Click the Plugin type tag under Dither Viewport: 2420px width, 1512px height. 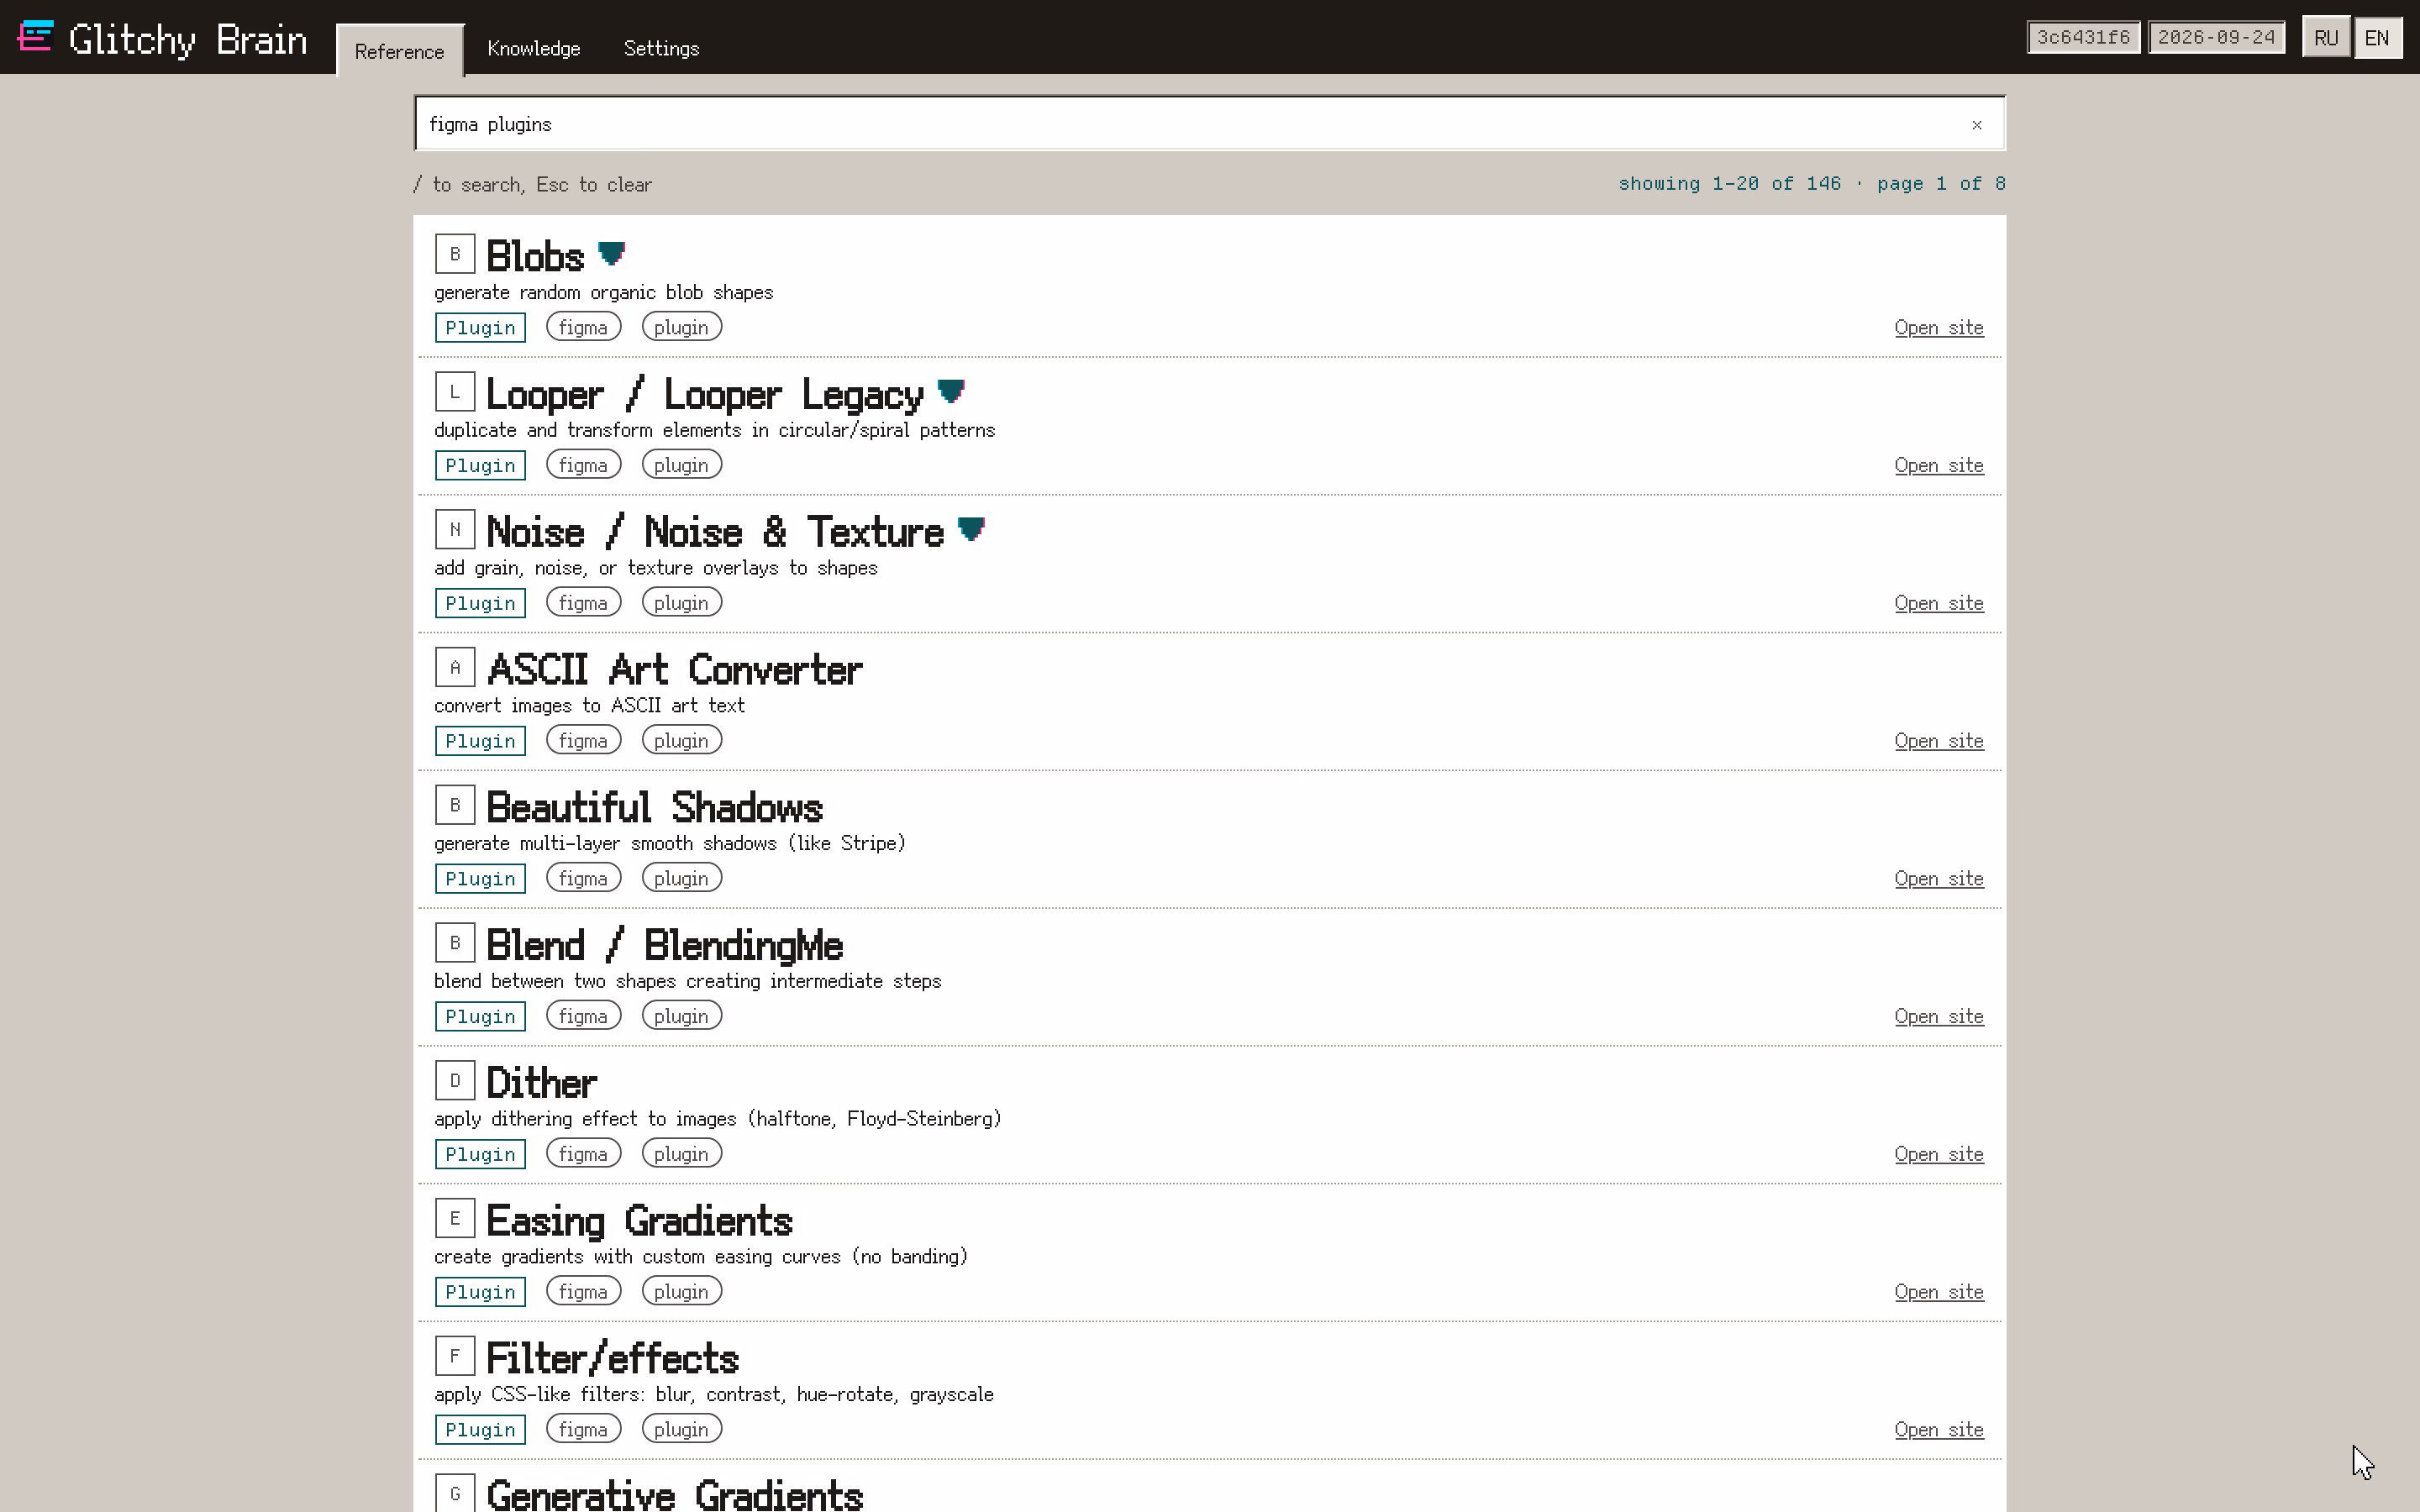click(x=480, y=1154)
